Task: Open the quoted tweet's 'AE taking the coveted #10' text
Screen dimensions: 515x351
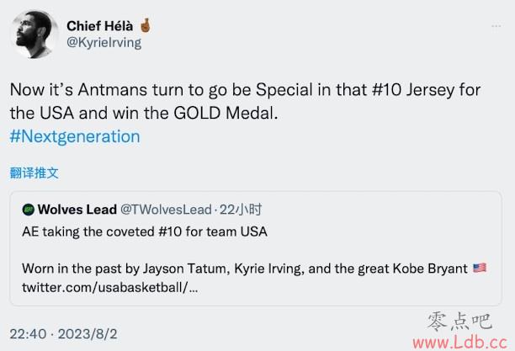Action: pyautogui.click(x=145, y=231)
